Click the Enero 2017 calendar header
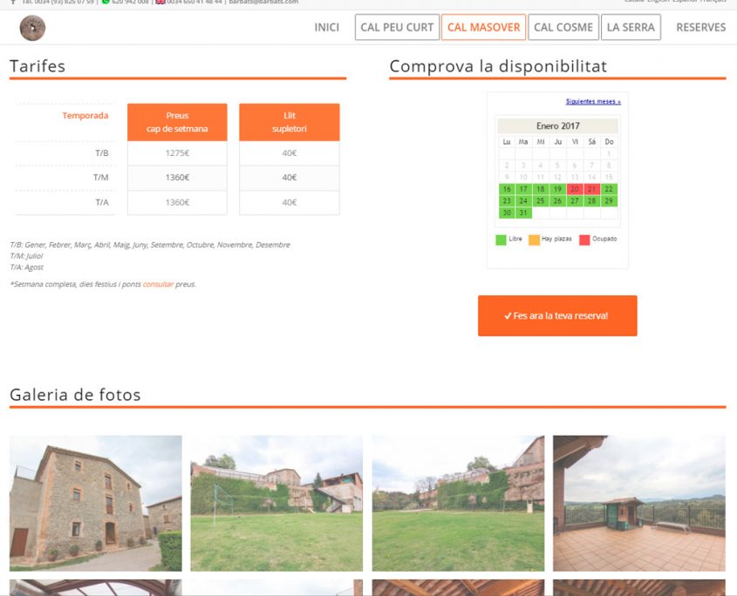Image resolution: width=737 pixels, height=596 pixels. (558, 125)
